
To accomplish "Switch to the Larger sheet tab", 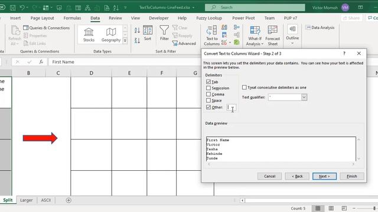I will pos(26,200).
